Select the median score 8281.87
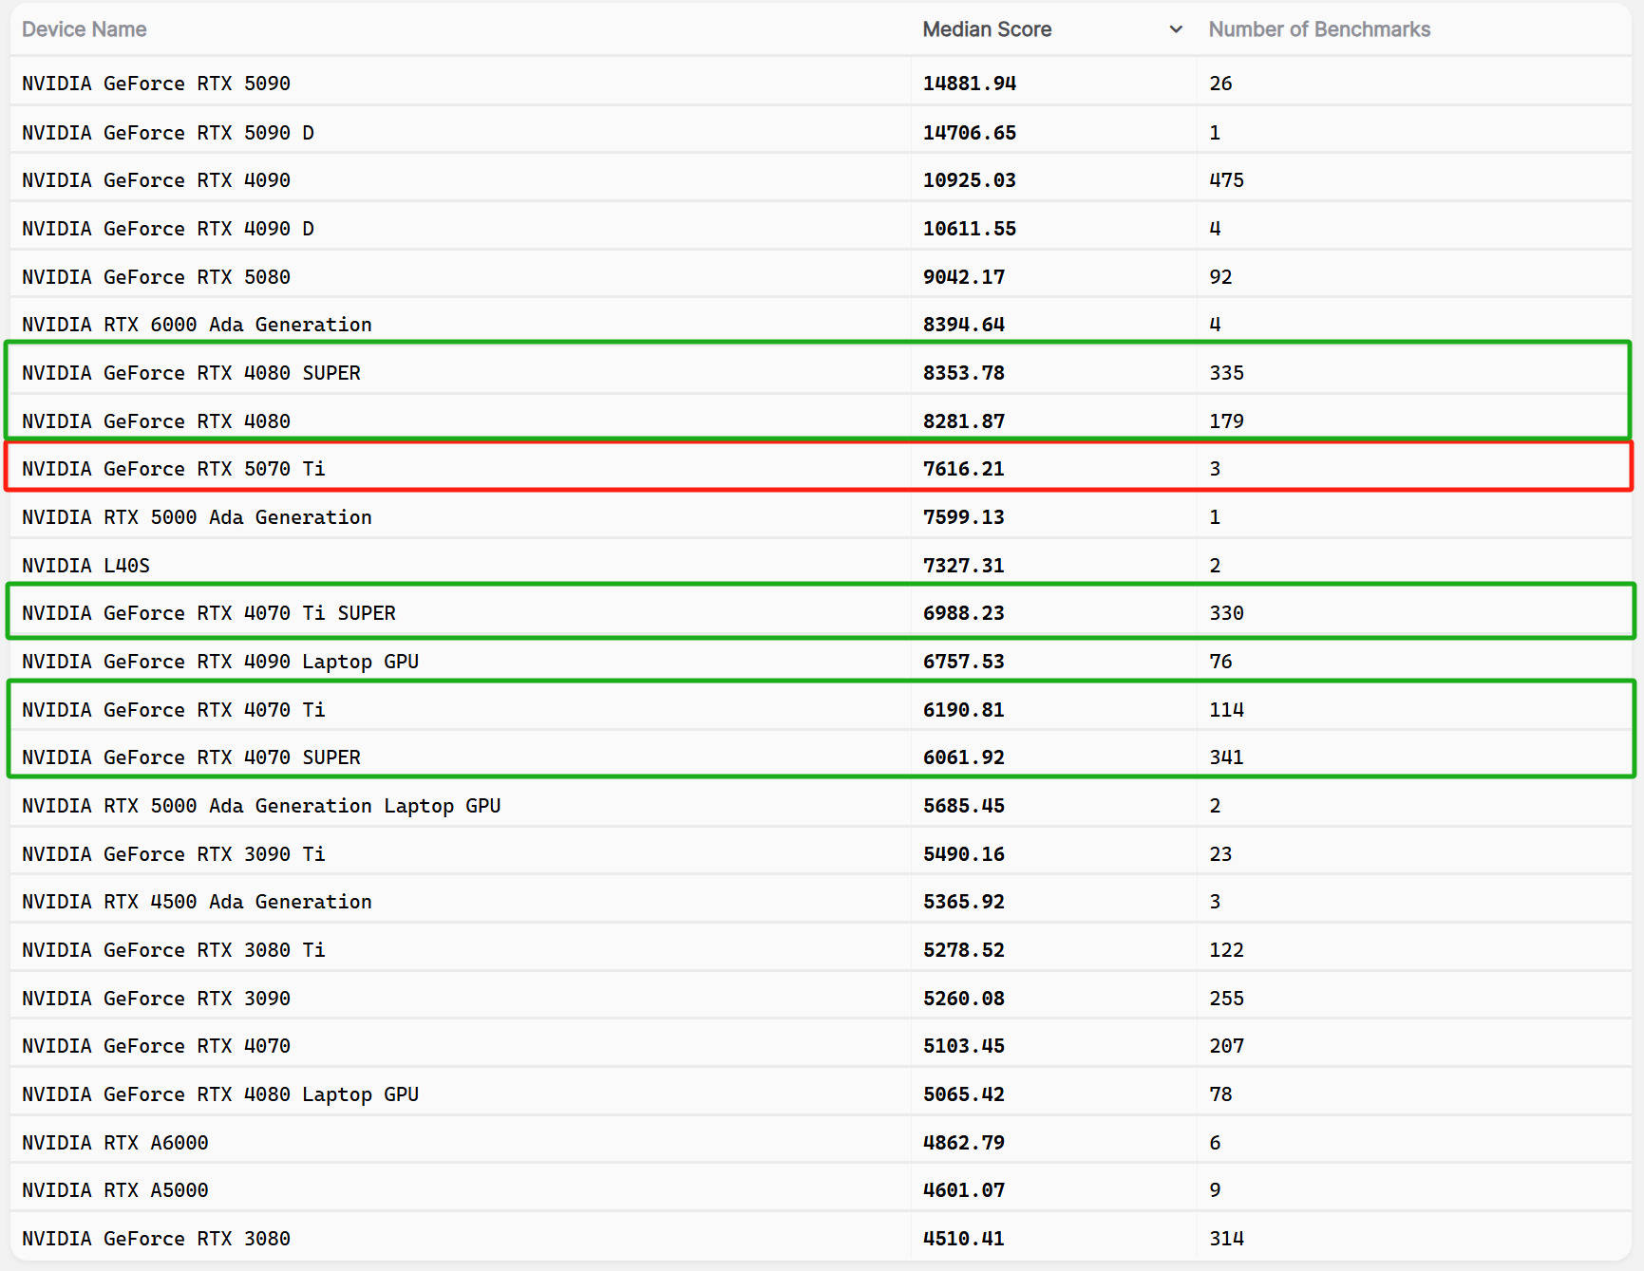Viewport: 1644px width, 1271px height. tap(964, 421)
